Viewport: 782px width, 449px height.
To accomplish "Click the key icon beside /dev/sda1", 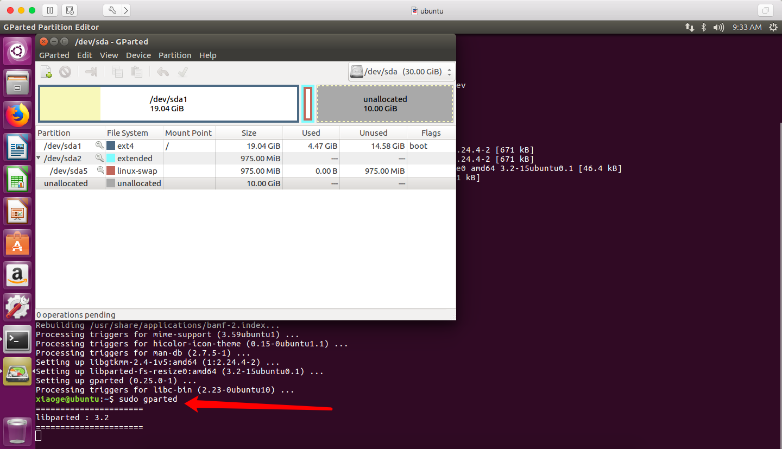I will pos(99,146).
